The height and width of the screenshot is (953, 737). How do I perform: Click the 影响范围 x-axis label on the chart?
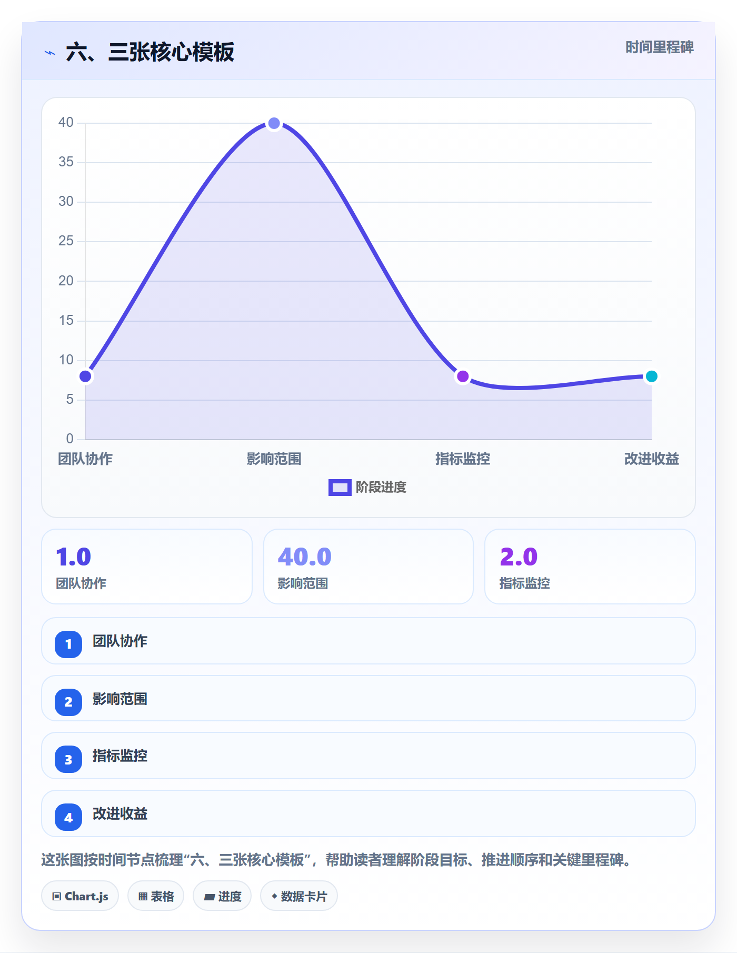tap(274, 459)
